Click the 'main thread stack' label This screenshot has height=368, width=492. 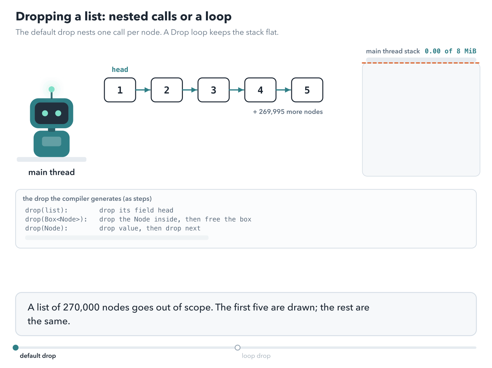pyautogui.click(x=393, y=51)
